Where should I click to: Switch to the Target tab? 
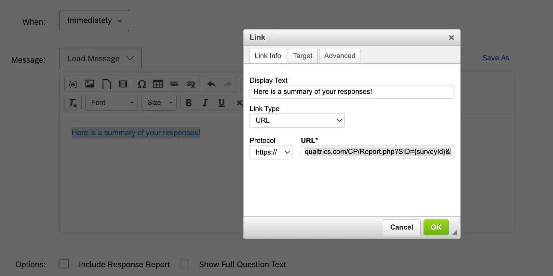pos(303,56)
